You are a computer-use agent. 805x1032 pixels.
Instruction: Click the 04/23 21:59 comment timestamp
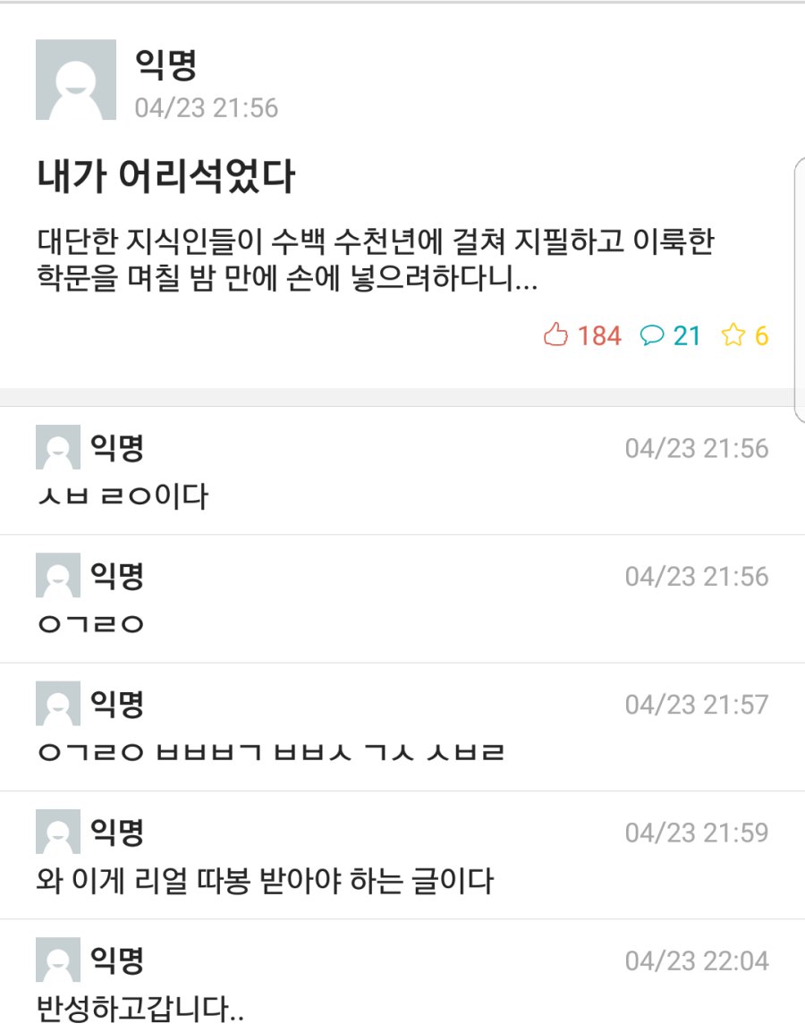pyautogui.click(x=696, y=833)
